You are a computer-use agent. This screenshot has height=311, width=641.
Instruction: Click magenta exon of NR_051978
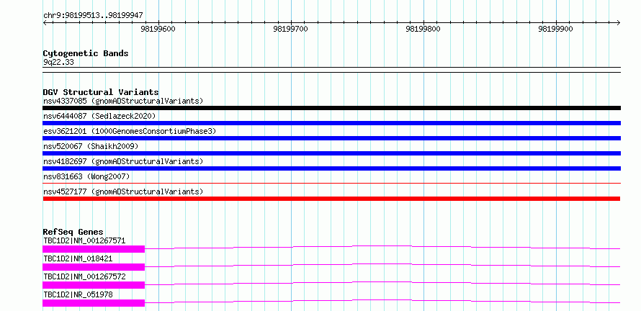click(x=94, y=303)
